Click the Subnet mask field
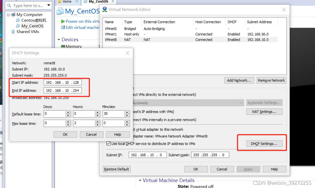 coord(210,155)
